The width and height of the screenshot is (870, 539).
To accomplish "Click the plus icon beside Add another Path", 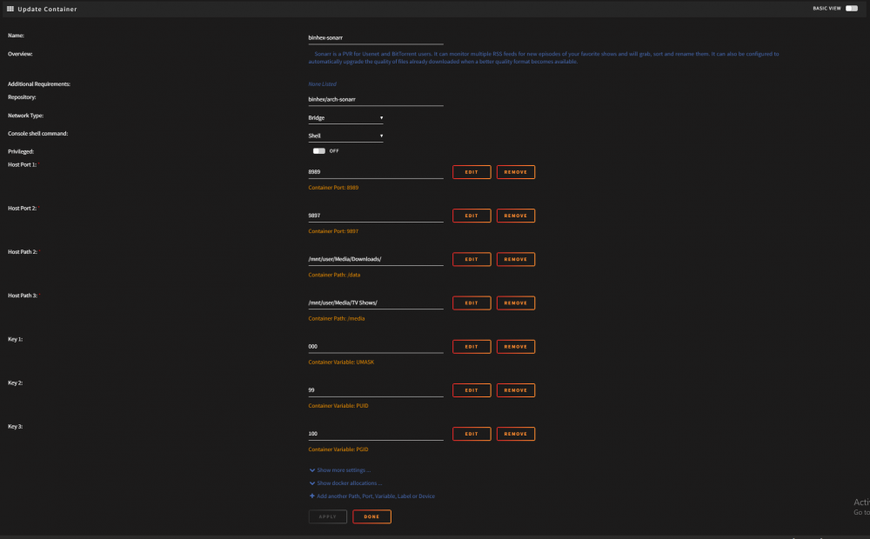I will click(311, 496).
